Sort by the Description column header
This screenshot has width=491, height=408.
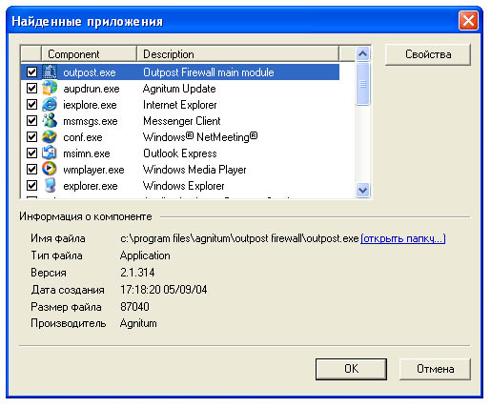point(237,54)
